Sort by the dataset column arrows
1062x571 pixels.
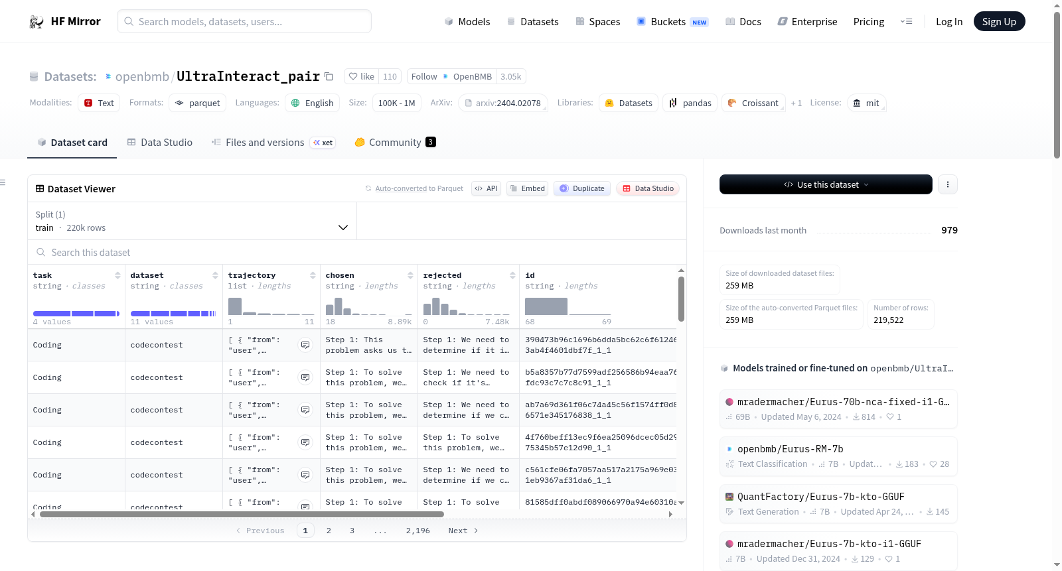(215, 275)
